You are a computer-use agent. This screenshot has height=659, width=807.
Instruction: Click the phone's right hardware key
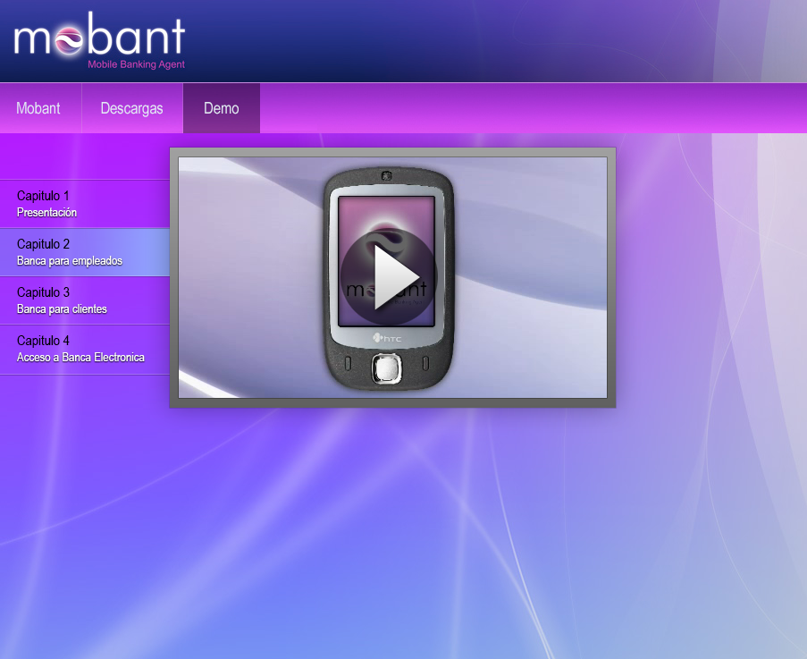[425, 363]
